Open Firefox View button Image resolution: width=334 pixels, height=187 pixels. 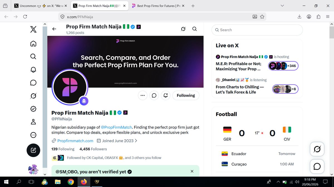point(5,6)
